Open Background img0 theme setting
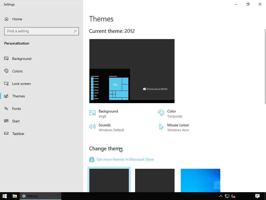The width and height of the screenshot is (266, 200). 104,114
